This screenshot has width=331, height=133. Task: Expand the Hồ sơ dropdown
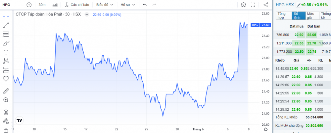click(127, 5)
